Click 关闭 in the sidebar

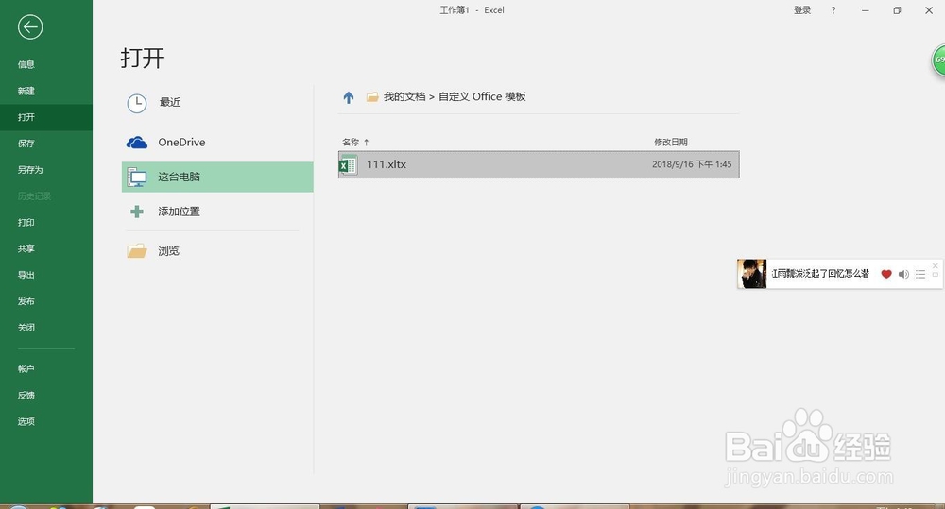(26, 328)
